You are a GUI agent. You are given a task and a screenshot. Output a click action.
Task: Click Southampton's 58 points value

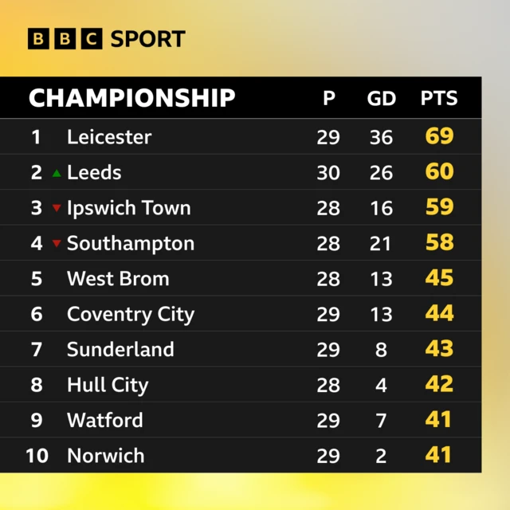pos(439,242)
